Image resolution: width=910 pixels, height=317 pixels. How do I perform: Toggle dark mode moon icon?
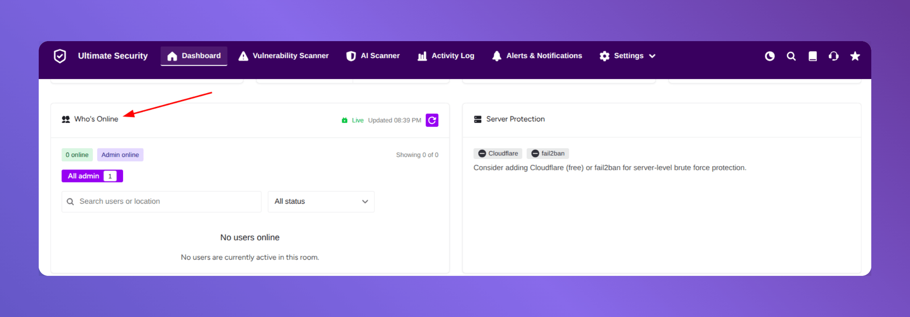click(x=770, y=56)
